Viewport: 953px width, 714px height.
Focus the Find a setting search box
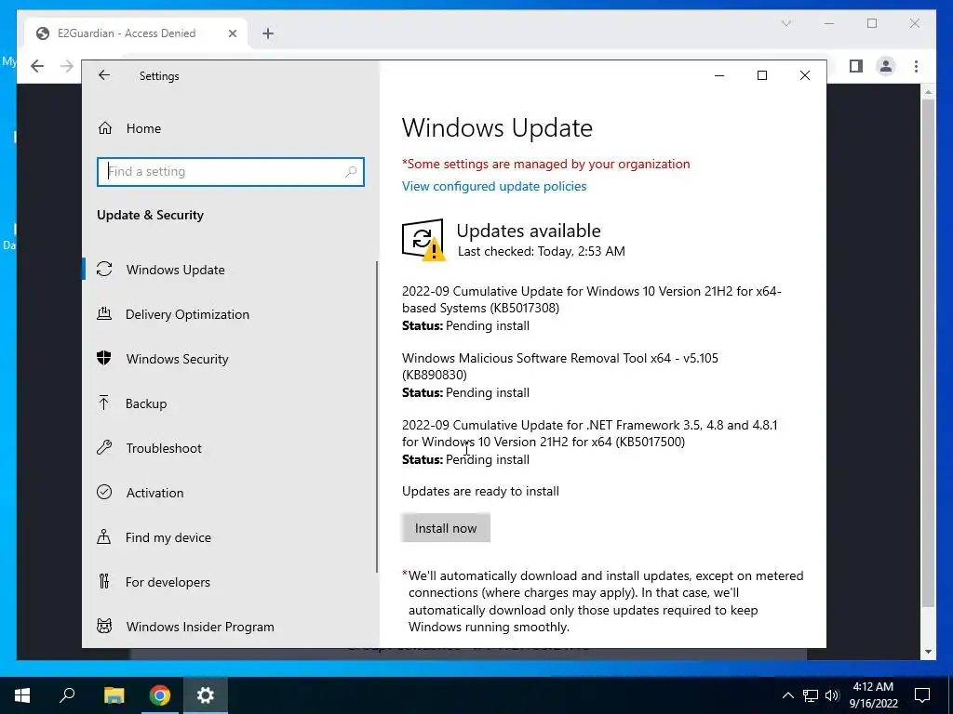tap(231, 172)
